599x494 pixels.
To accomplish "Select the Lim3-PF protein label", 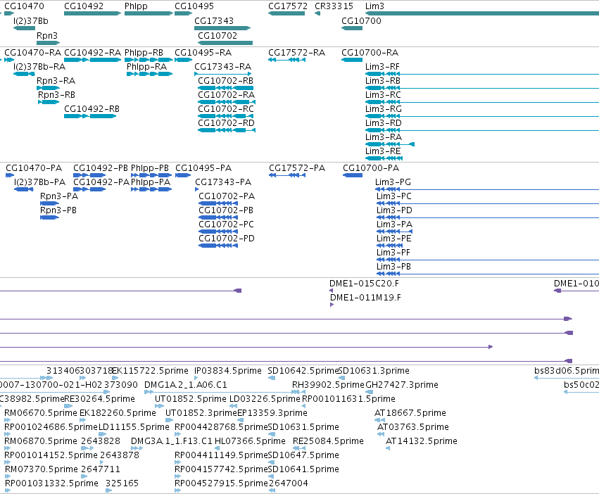I will point(393,253).
